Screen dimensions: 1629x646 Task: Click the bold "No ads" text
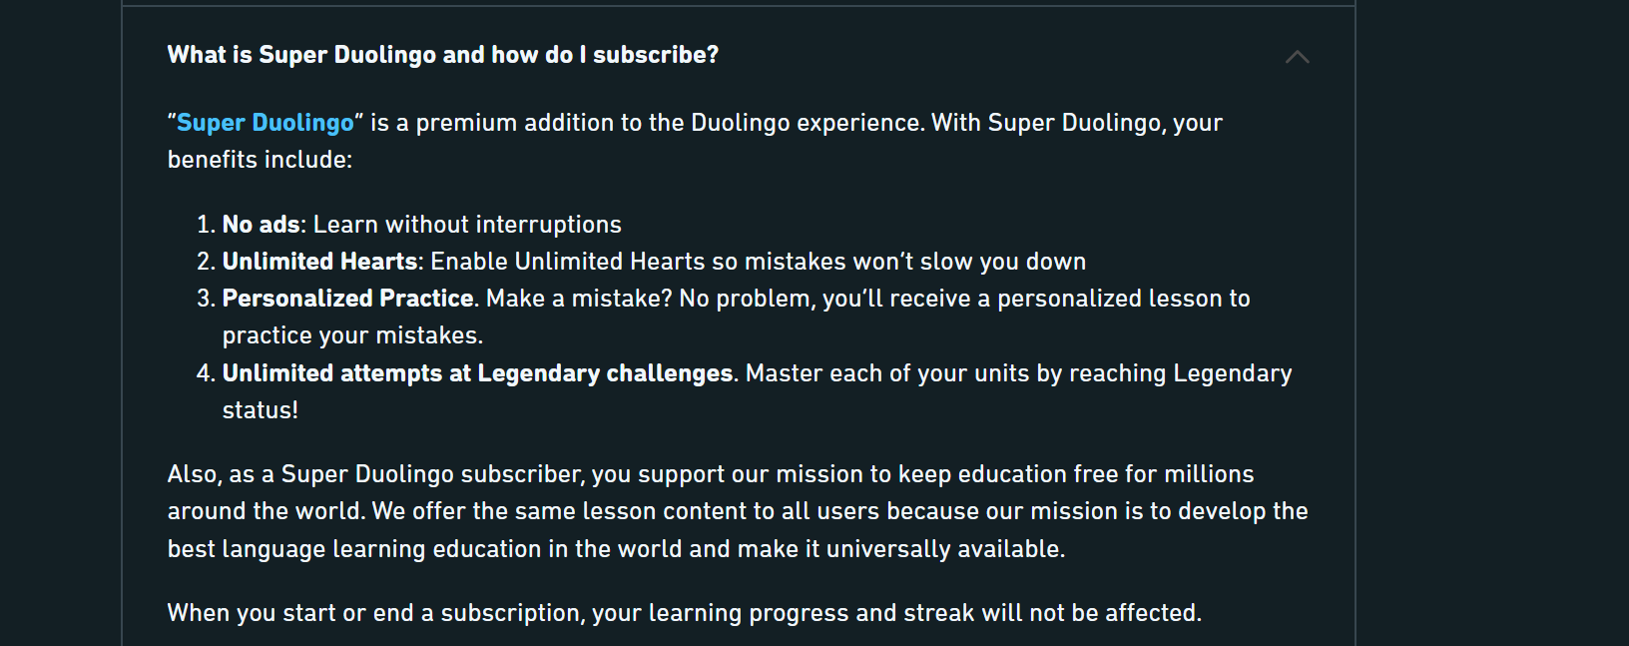pyautogui.click(x=261, y=225)
